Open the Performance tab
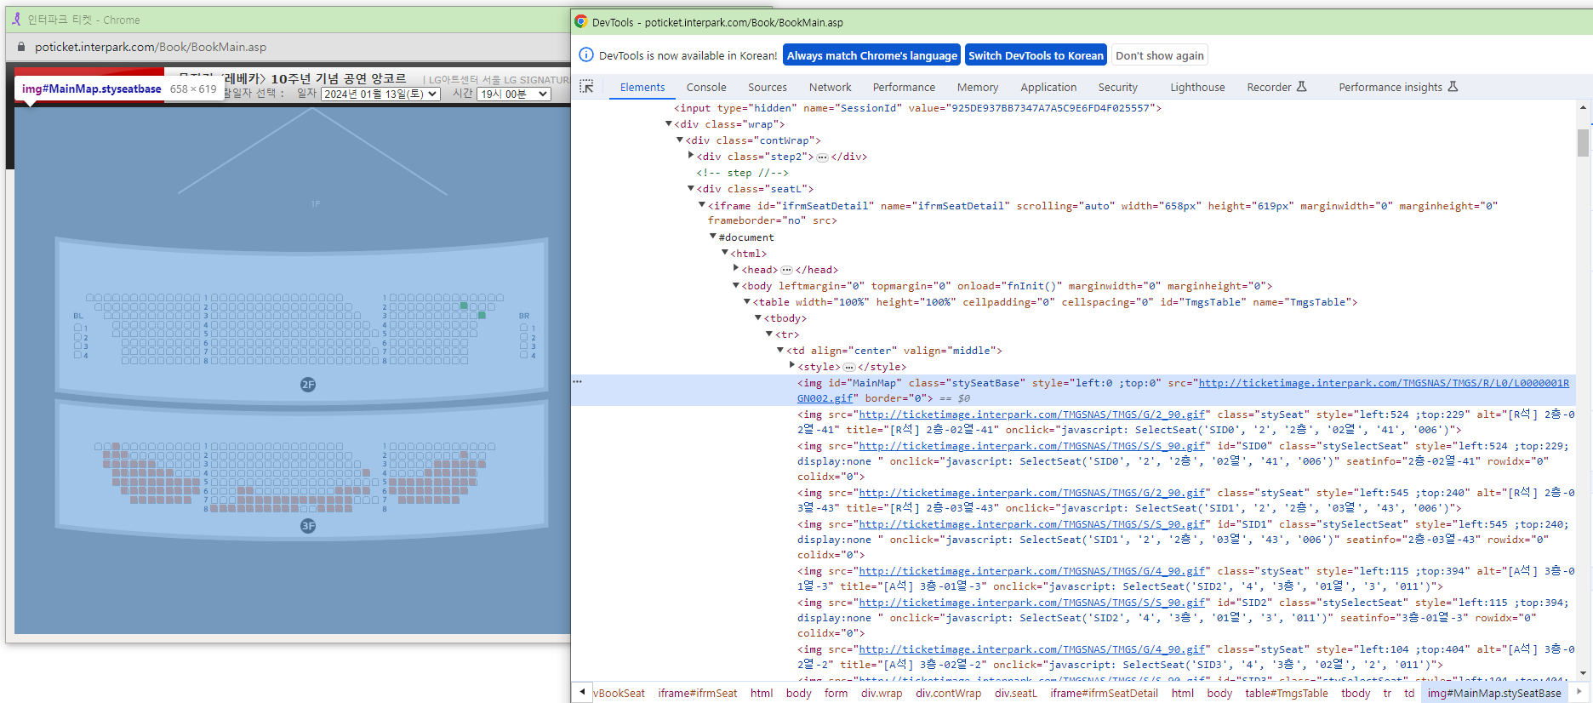Viewport: 1593px width, 703px height. (904, 87)
